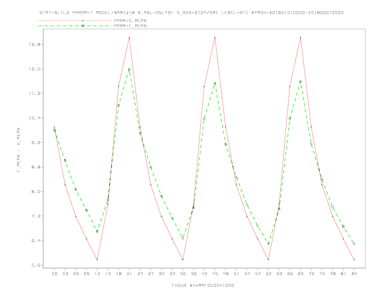Click x-axis tick label 00
386x298 pixels.
pyautogui.click(x=55, y=274)
